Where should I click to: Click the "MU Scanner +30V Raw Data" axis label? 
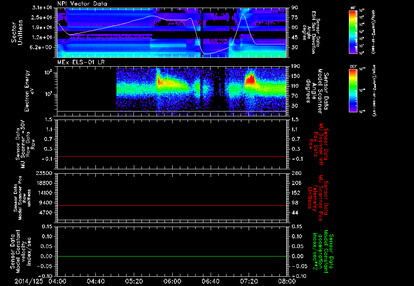click(x=25, y=144)
